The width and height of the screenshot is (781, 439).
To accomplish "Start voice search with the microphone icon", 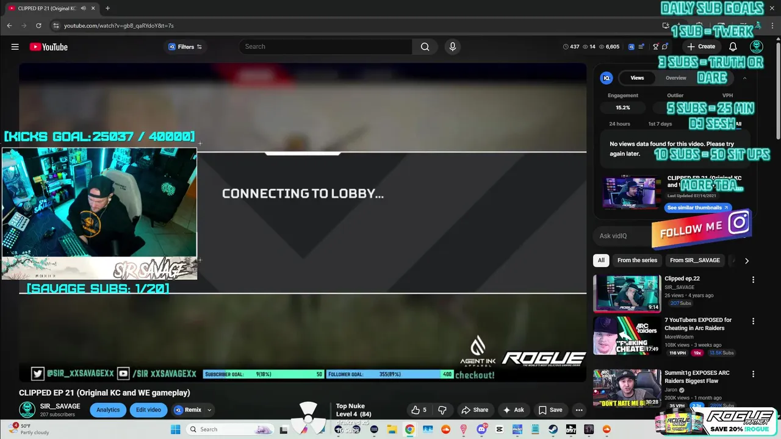I will pos(452,47).
